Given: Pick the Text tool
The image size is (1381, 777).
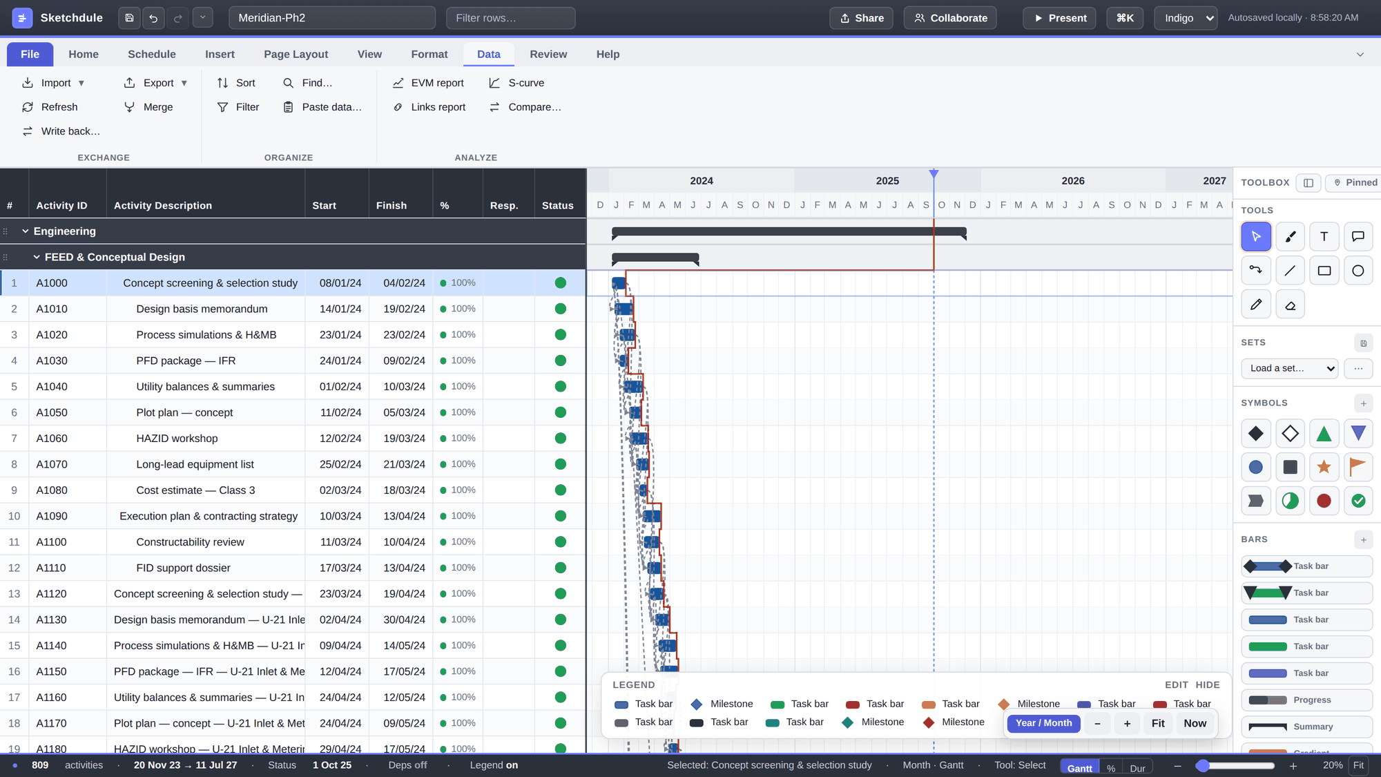Looking at the screenshot, I should (1324, 237).
